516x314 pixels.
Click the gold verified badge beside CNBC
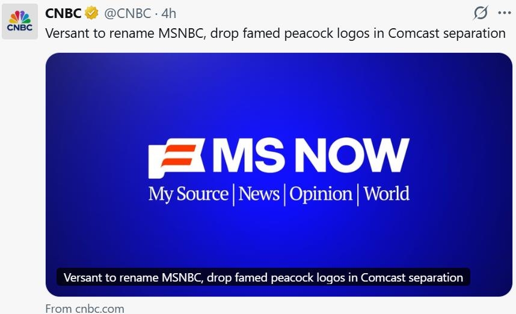(92, 13)
